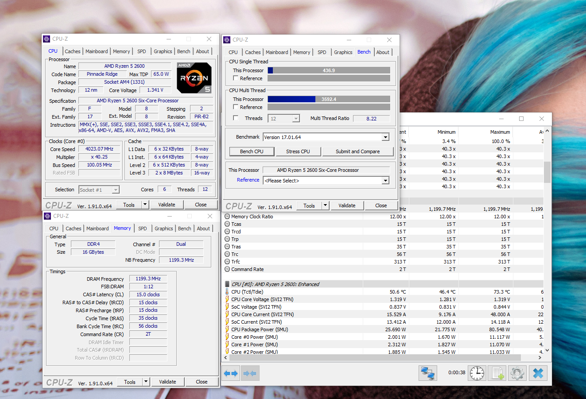Click the multi thread This Processor score bar
This screenshot has height=399, width=586.
(x=329, y=99)
